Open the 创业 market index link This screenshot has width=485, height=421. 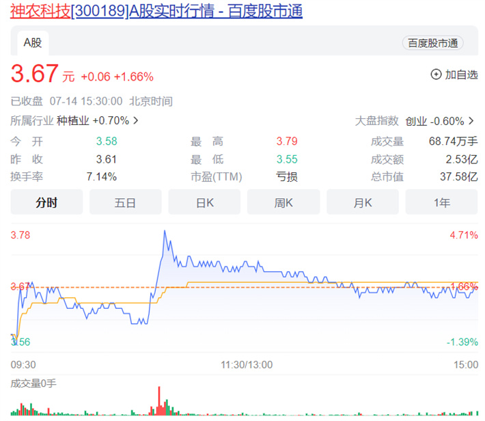[x=415, y=121]
